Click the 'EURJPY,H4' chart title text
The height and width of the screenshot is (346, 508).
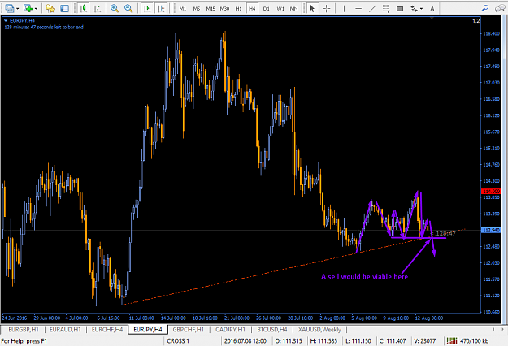point(23,20)
